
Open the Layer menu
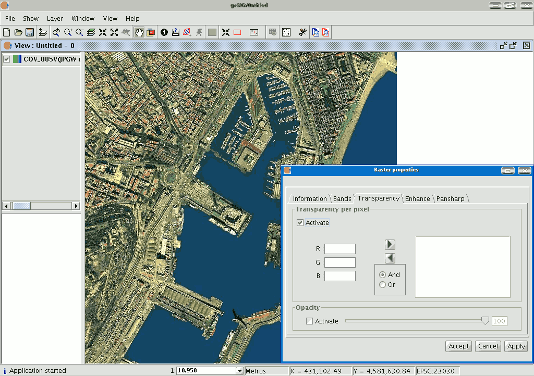55,18
